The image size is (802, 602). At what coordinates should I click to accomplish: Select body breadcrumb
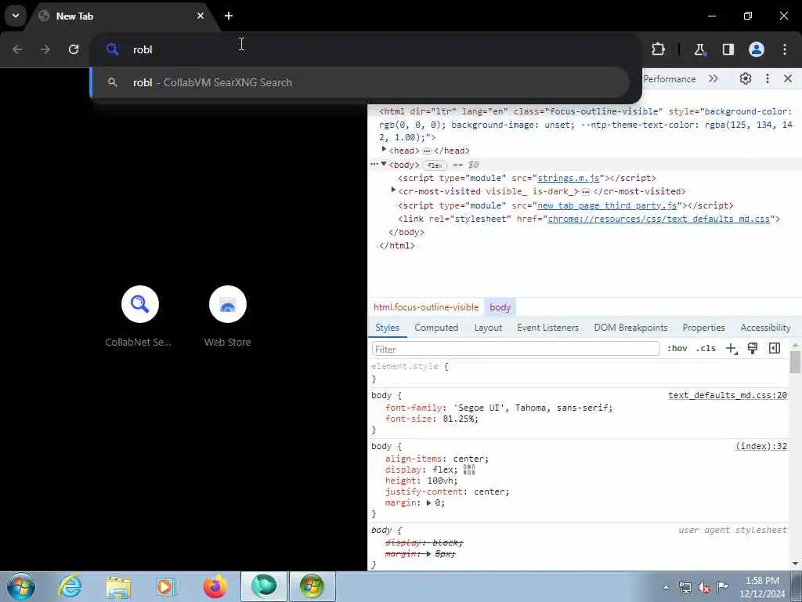pos(500,307)
